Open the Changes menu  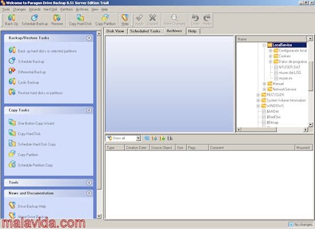[19, 9]
